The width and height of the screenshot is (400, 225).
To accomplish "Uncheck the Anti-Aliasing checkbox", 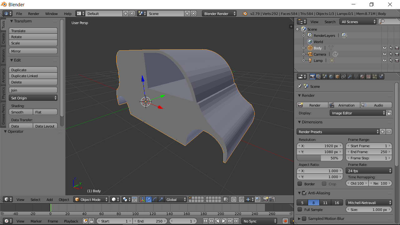I will click(304, 193).
